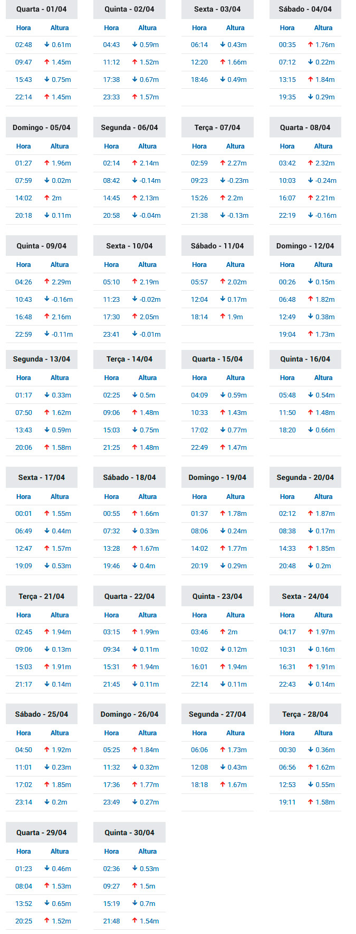This screenshot has height=934, width=356.
Task: Click the red up arrow beside 2.32m
Action: coord(310,163)
